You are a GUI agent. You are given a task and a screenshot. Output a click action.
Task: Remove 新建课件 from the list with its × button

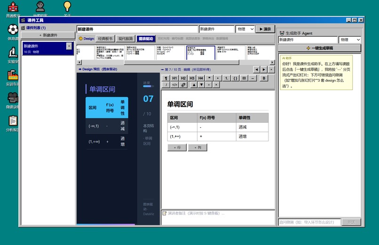tap(69, 46)
